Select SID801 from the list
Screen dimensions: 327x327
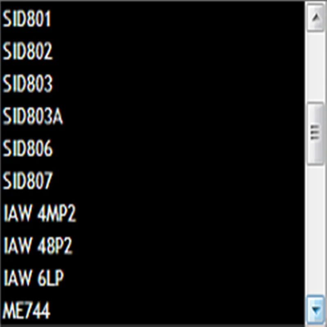pyautogui.click(x=27, y=19)
